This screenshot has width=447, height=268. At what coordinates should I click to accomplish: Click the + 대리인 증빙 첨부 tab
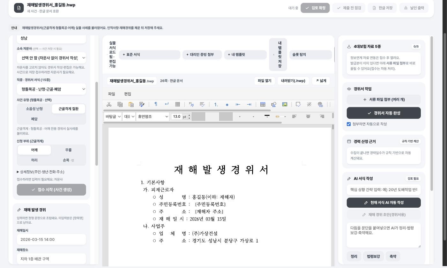click(202, 55)
